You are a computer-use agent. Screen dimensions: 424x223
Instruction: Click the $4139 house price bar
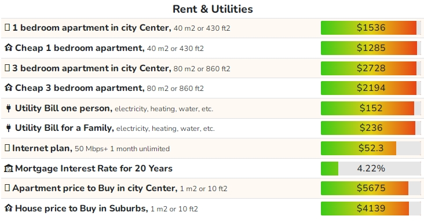pyautogui.click(x=371, y=209)
